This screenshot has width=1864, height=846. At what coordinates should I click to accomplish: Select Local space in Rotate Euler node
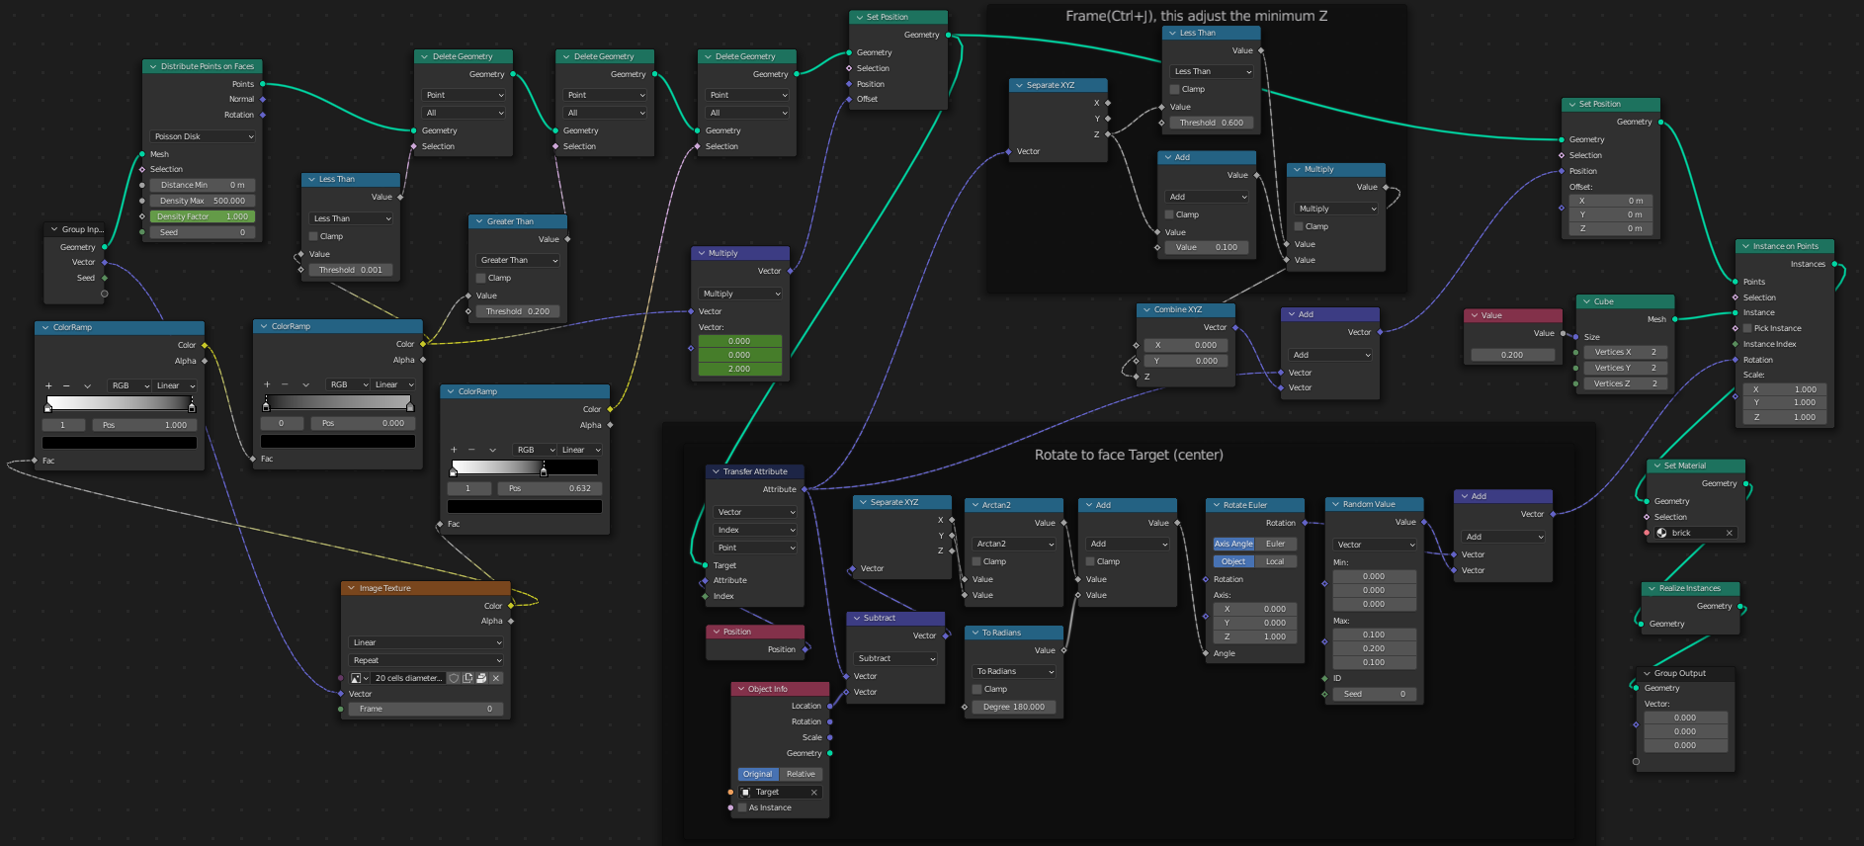point(1275,561)
